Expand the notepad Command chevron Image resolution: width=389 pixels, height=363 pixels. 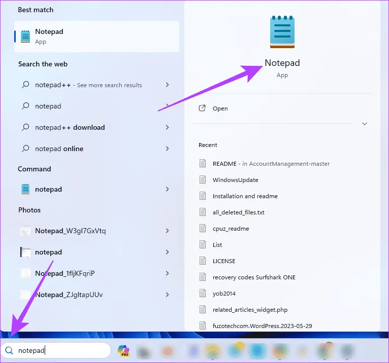168,189
